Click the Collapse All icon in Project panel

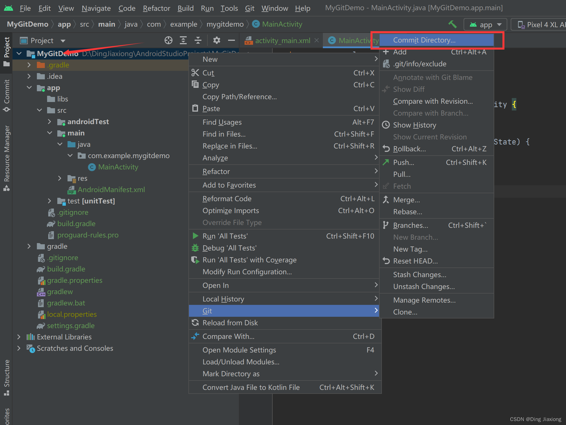tap(198, 41)
